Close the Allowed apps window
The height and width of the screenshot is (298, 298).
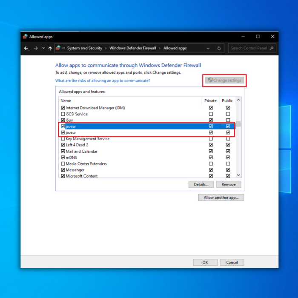click(272, 37)
